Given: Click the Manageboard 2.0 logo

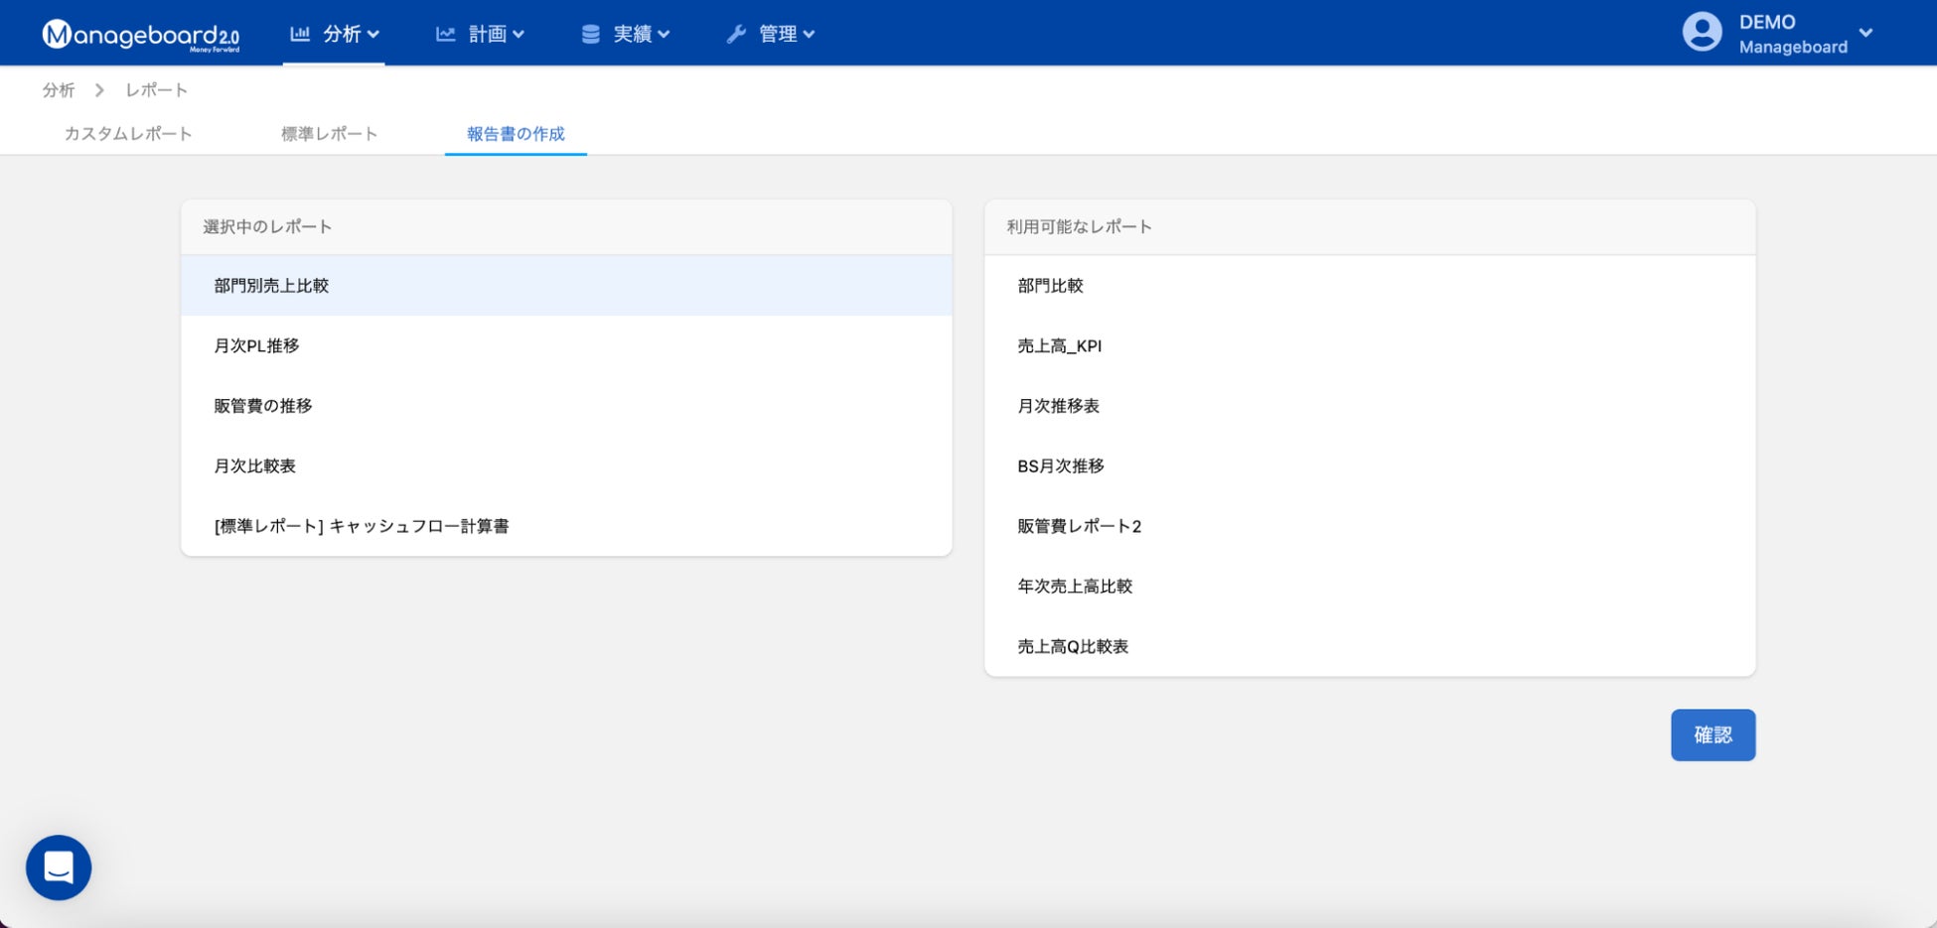Looking at the screenshot, I should (140, 35).
